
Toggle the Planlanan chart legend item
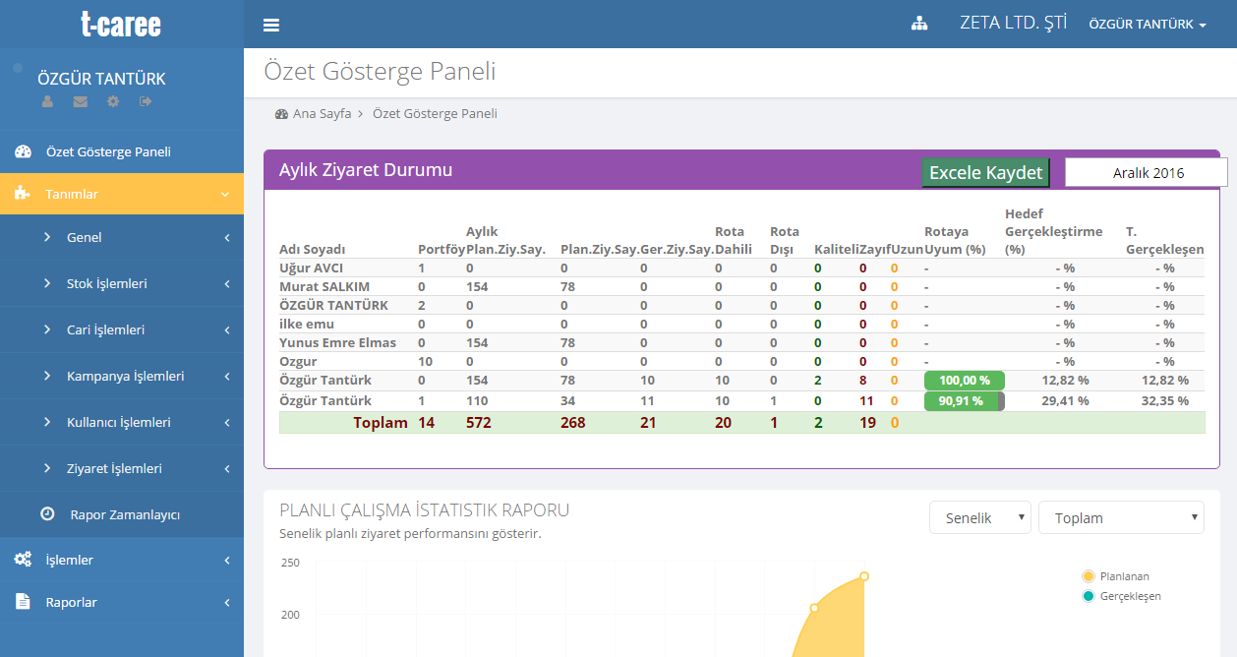tap(1116, 576)
